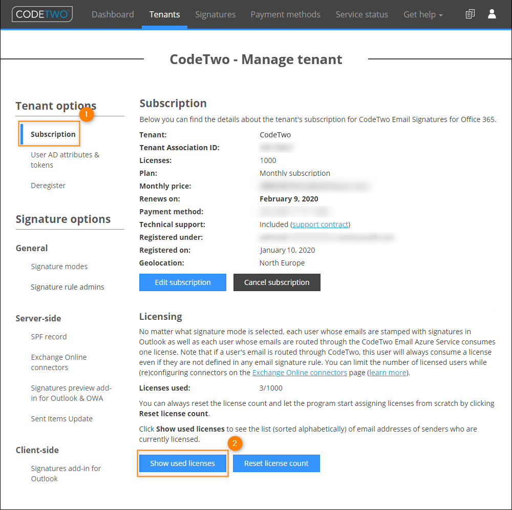
Task: Click the renewal date February 9, 2020
Action: tap(289, 199)
